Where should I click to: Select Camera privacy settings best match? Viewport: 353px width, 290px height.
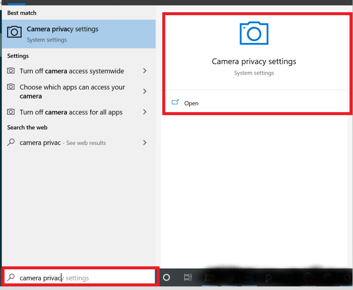click(x=79, y=34)
